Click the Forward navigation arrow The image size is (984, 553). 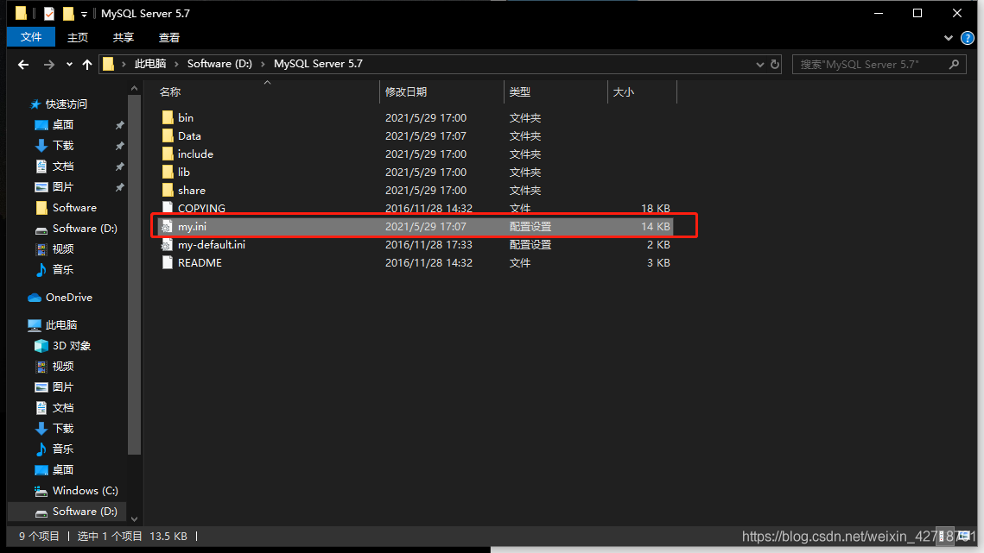click(49, 64)
